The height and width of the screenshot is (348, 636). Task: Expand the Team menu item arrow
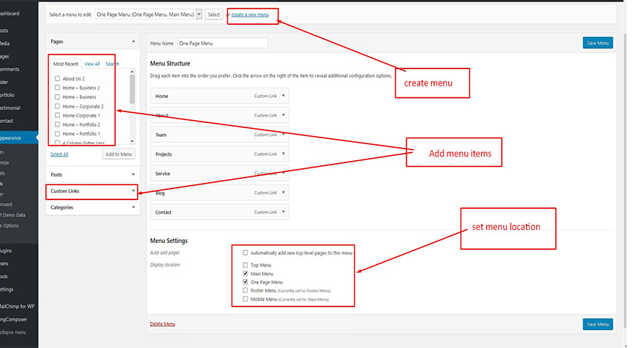point(283,135)
